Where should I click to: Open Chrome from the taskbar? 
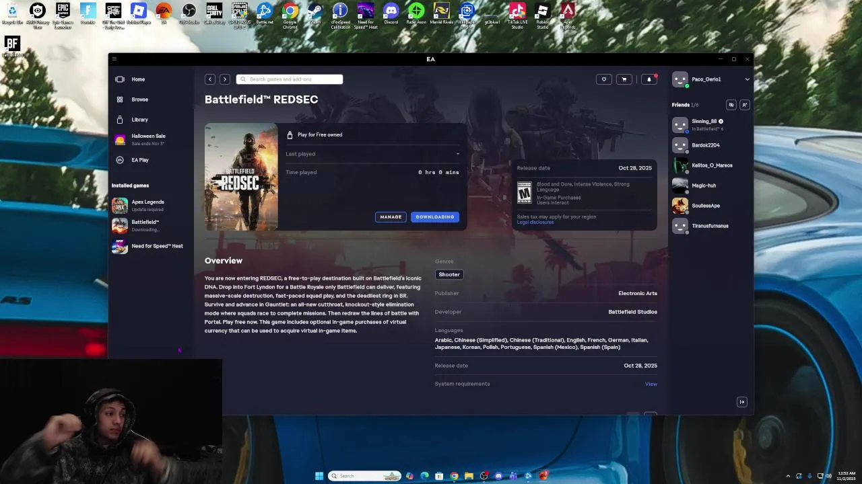click(454, 476)
